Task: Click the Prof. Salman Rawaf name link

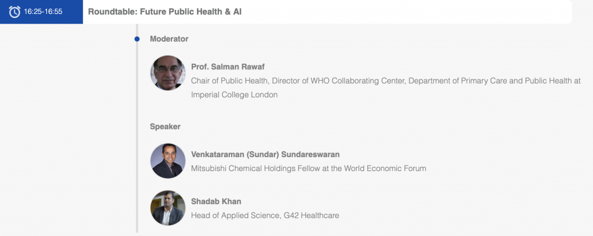Action: click(228, 67)
